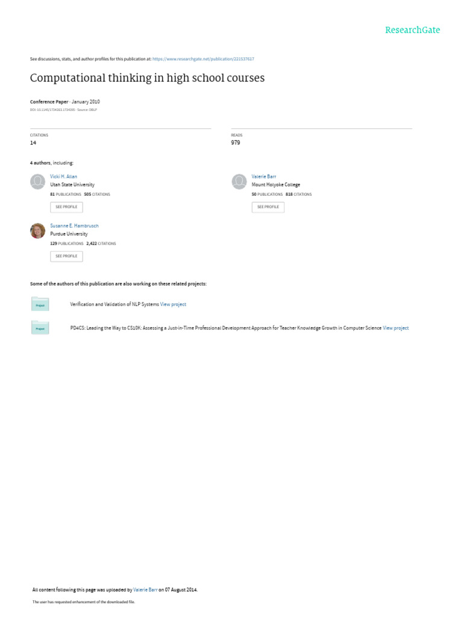This screenshot has width=463, height=617.
Task: View project link for PD4CS
Action: pos(395,328)
